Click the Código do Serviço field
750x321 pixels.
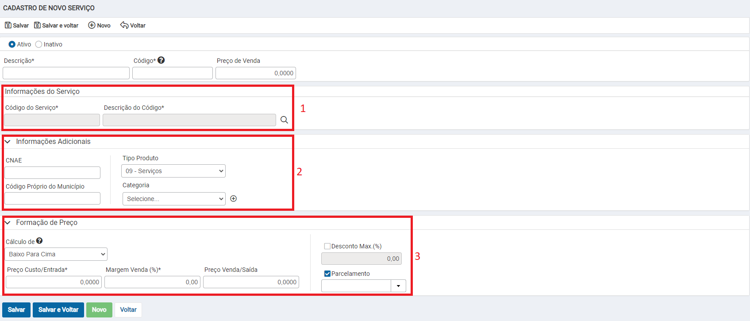pos(52,120)
